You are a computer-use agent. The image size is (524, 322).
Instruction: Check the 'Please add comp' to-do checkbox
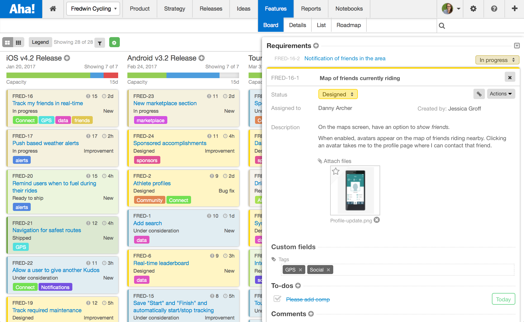pyautogui.click(x=277, y=299)
